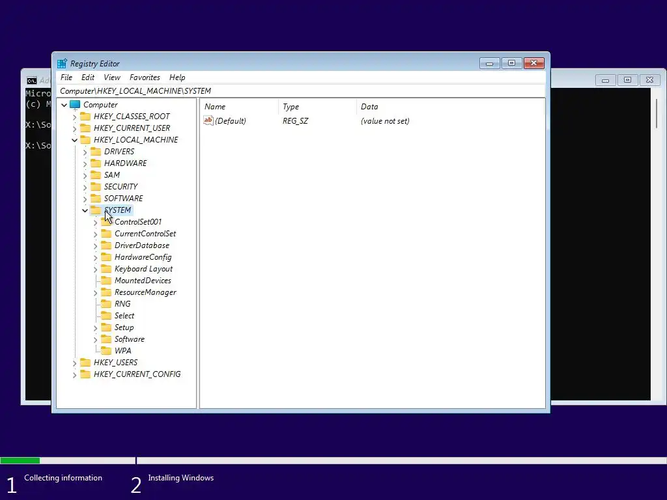This screenshot has width=667, height=500.
Task: Expand HKEY_USERS chevron
Action: [74, 363]
